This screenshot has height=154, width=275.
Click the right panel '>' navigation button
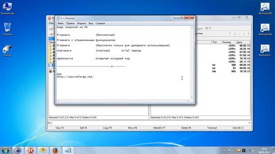pos(248,33)
